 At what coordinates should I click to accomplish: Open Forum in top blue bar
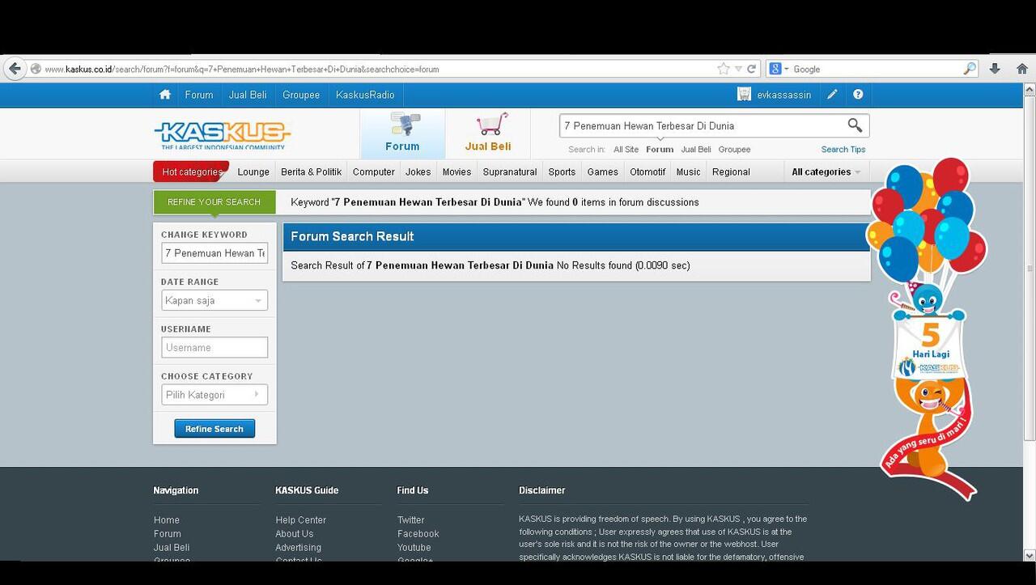tap(199, 95)
